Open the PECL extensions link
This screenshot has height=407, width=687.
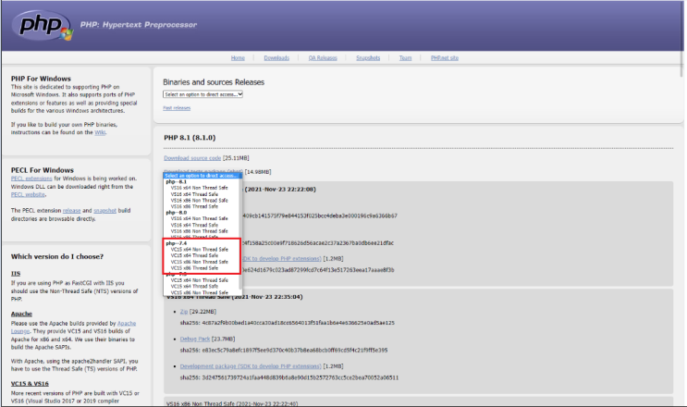pos(31,179)
